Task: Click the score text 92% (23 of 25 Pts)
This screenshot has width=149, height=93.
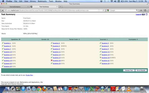Action: click(x=30, y=34)
